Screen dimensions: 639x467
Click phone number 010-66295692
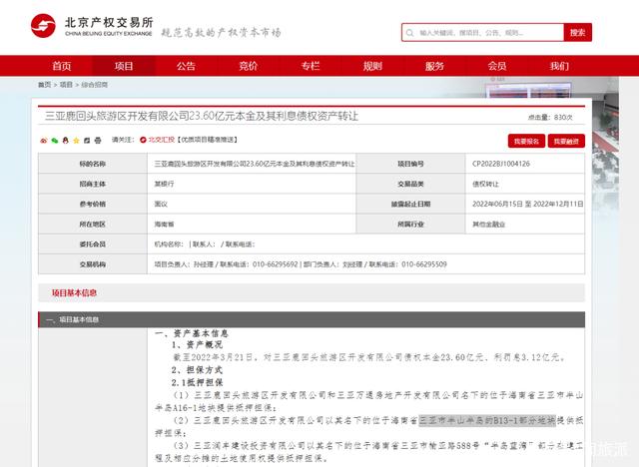(276, 264)
